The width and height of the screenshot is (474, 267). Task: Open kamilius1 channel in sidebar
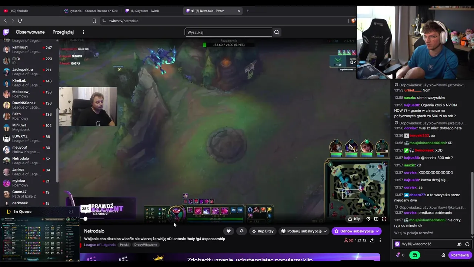[x=28, y=49]
